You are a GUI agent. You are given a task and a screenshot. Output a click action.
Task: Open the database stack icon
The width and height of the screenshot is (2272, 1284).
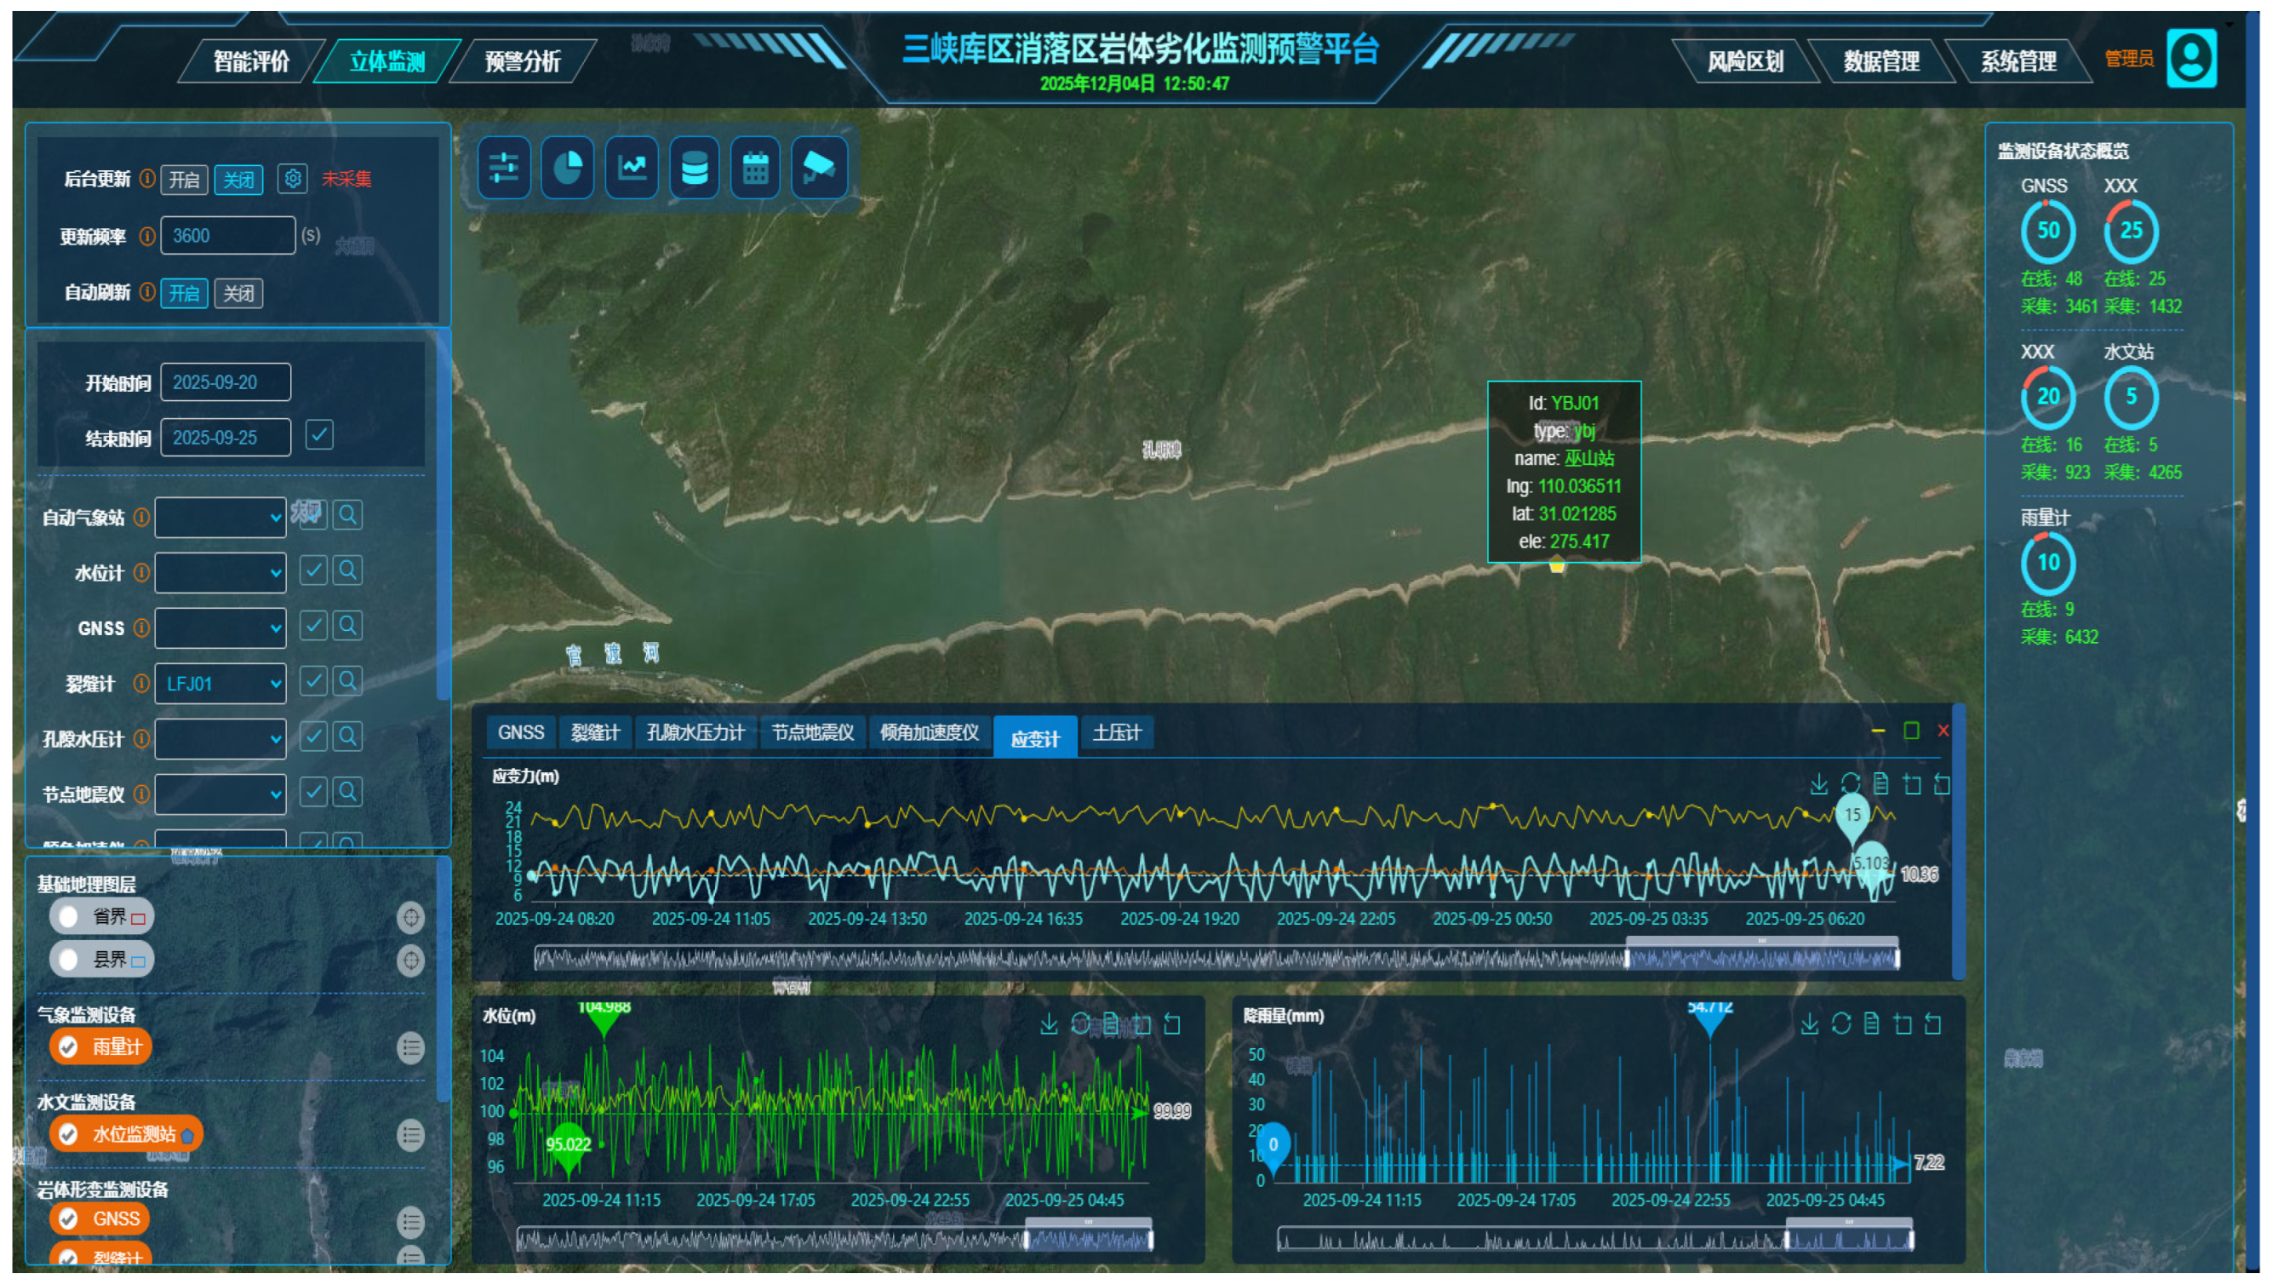(x=694, y=168)
